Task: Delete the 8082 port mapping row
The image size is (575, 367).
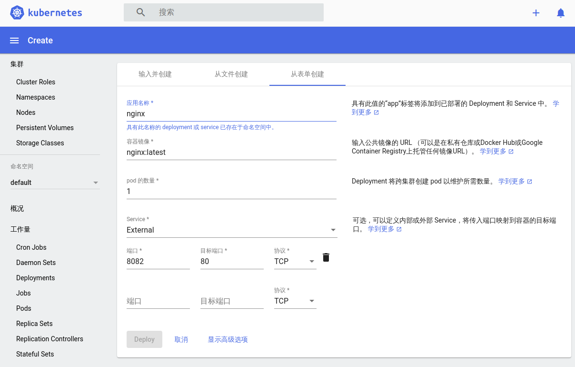Action: point(326,257)
